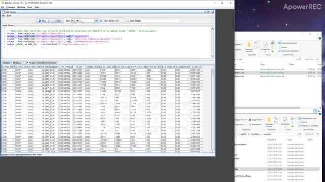Open EasyRec File menu

point(3,7)
